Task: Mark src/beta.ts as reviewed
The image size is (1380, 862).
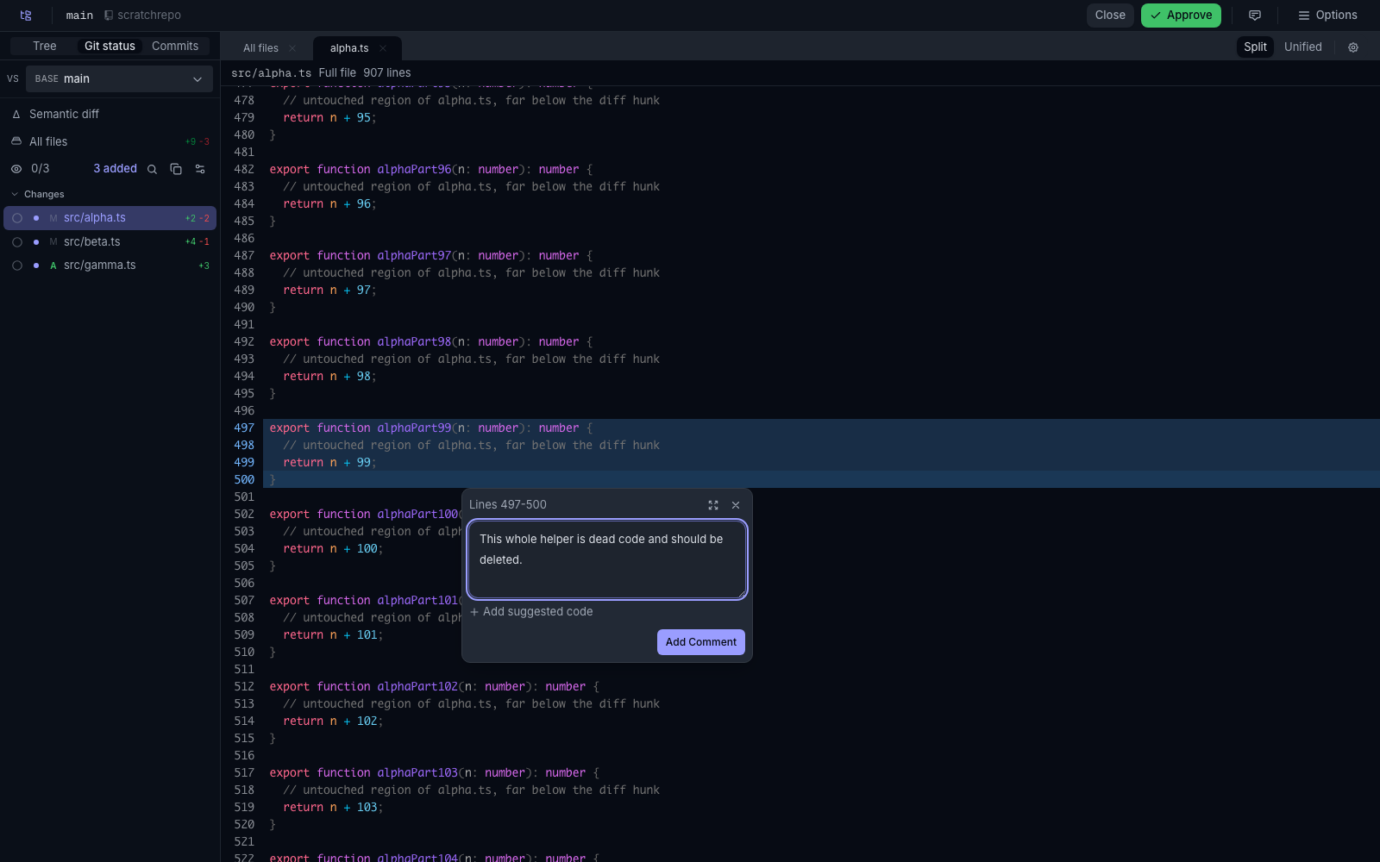Action: (x=17, y=242)
